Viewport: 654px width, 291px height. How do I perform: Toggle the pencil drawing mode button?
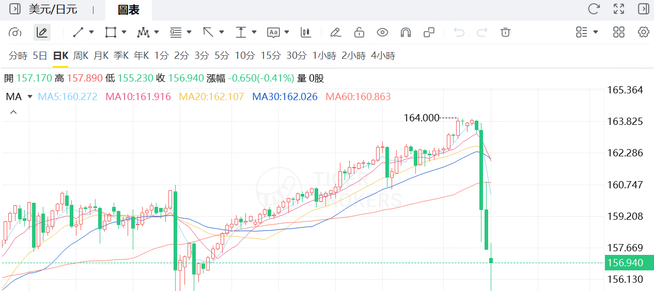click(42, 33)
